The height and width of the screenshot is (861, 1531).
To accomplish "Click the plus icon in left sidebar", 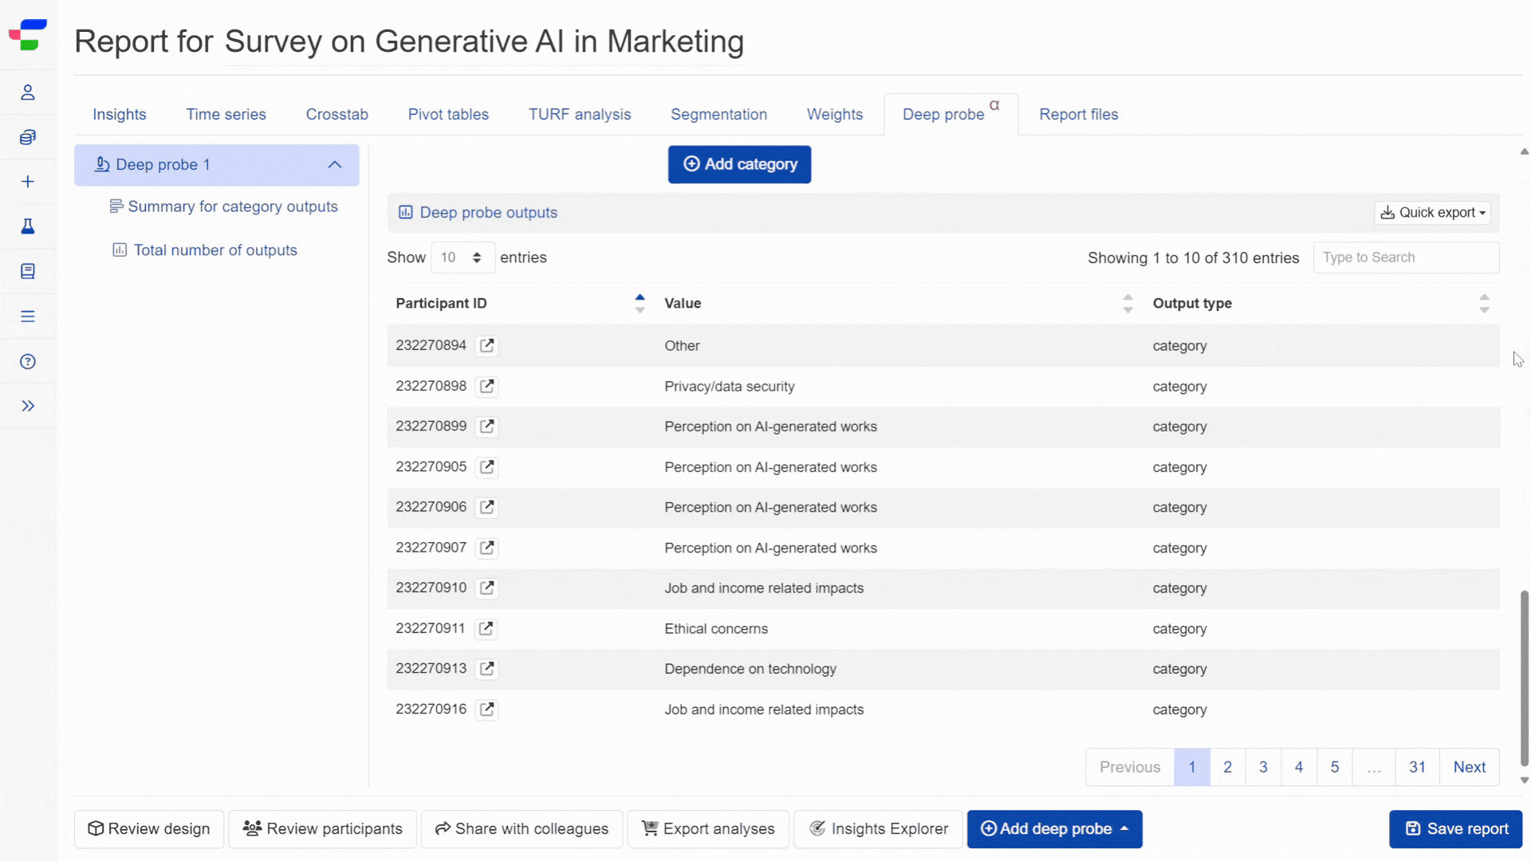I will [x=28, y=182].
